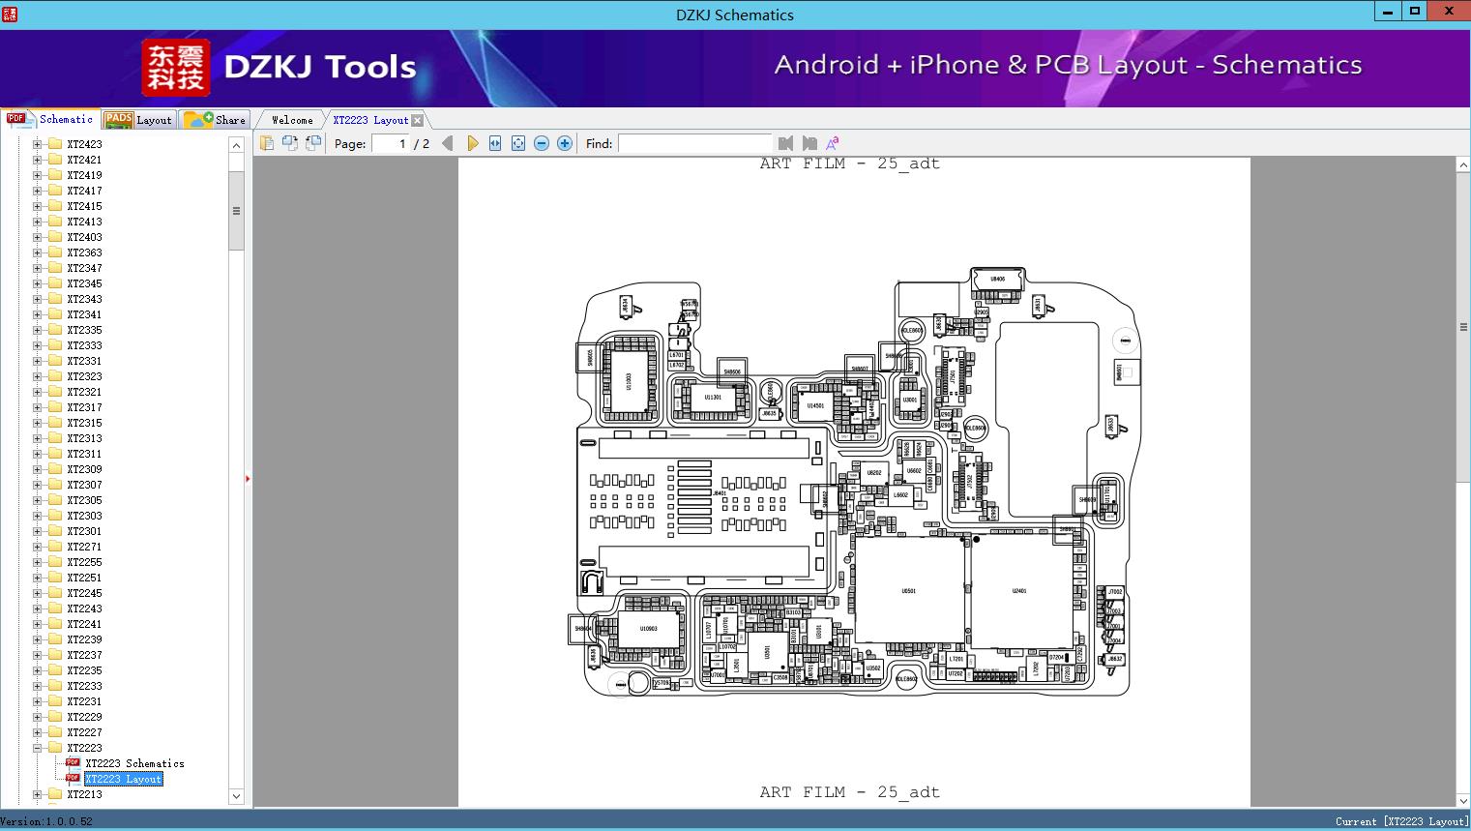
Task: Expand the XT2423 folder
Action: tap(38, 144)
